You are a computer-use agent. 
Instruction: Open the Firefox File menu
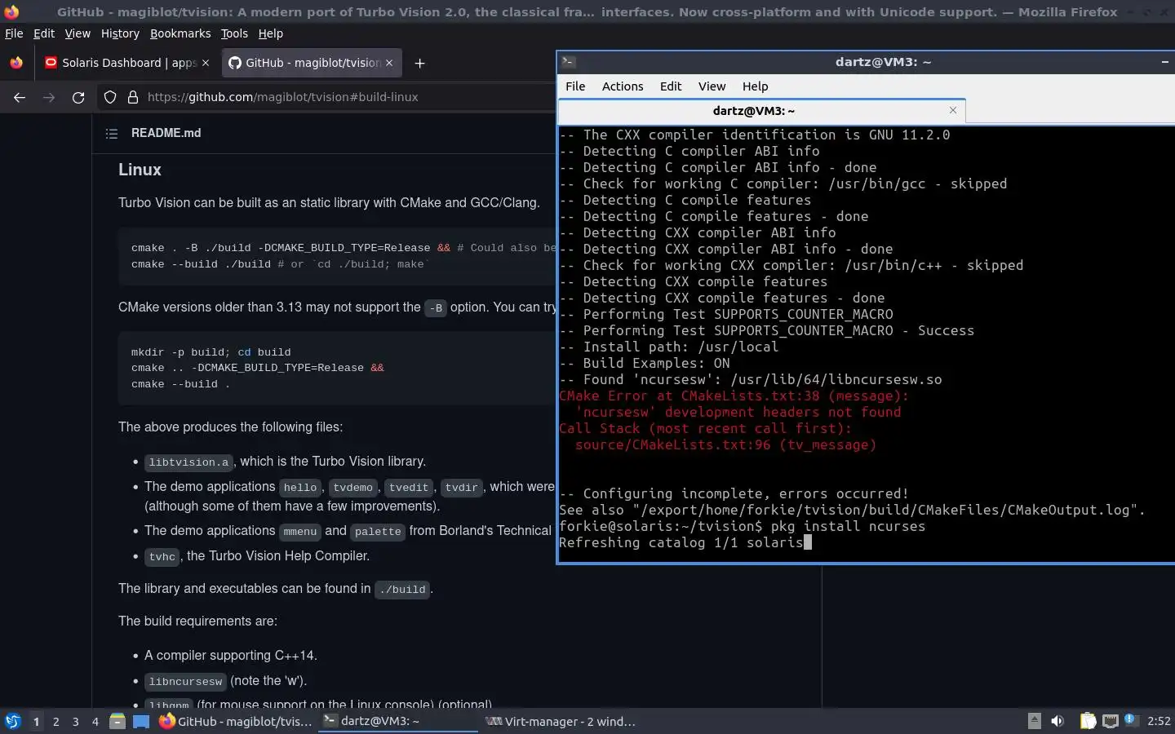14,33
